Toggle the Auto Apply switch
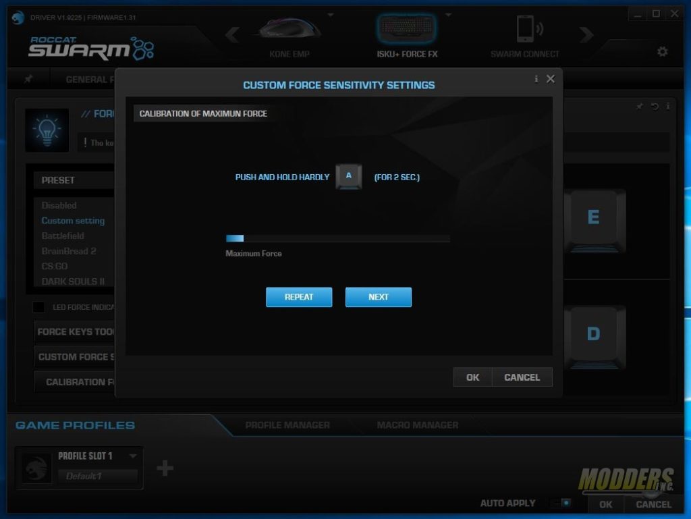The image size is (691, 519). 561,503
